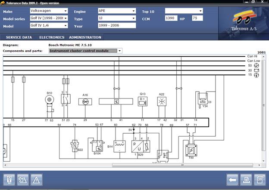Click the diagram vertical scroll down arrow
The height and width of the screenshot is (190, 269).
click(264, 161)
